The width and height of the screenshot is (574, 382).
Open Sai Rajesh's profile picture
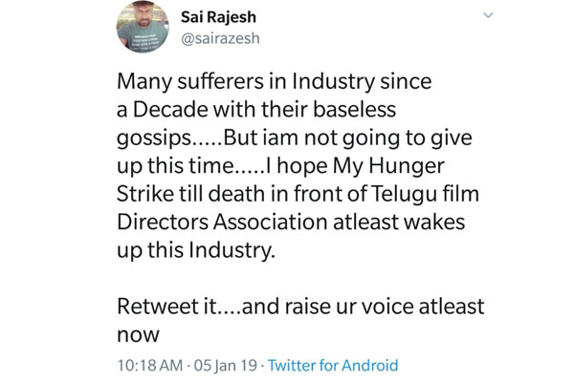(143, 27)
